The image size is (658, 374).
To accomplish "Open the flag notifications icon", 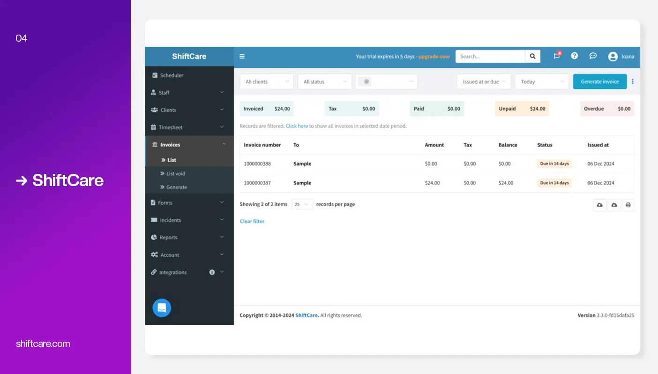I will 557,56.
